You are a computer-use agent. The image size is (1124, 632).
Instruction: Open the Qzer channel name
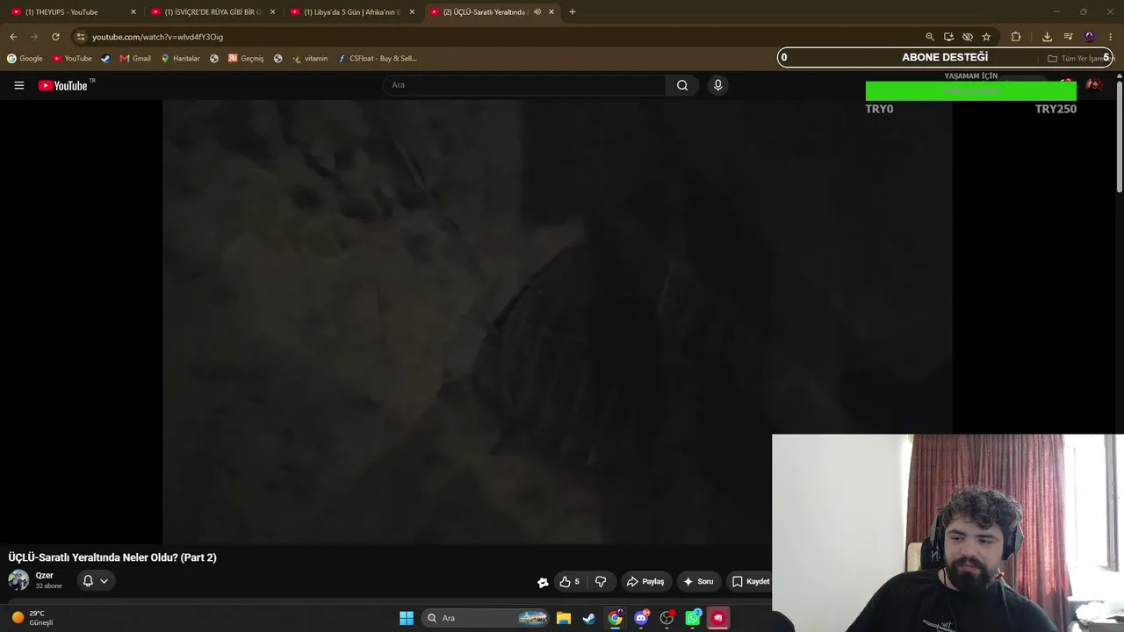coord(45,576)
